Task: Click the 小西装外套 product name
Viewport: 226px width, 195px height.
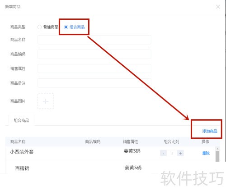Action: pyautogui.click(x=22, y=152)
